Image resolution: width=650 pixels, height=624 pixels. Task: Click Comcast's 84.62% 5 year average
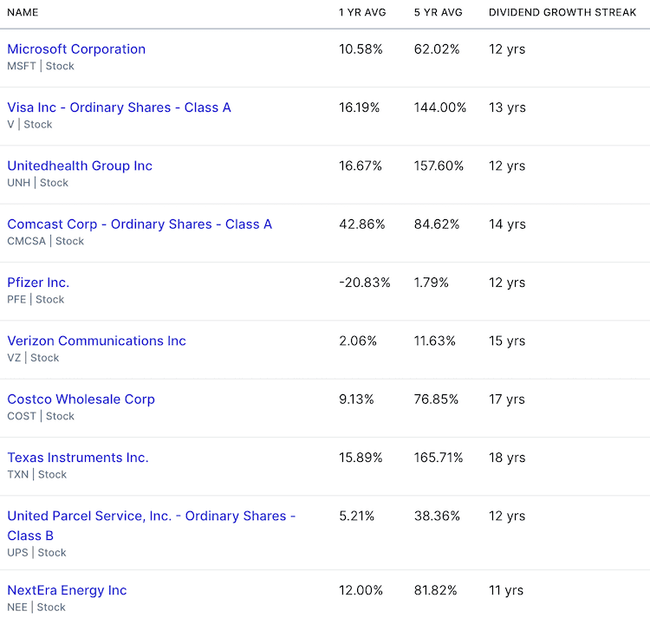(x=437, y=224)
